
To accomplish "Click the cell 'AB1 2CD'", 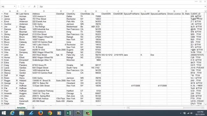I will coord(96,26).
